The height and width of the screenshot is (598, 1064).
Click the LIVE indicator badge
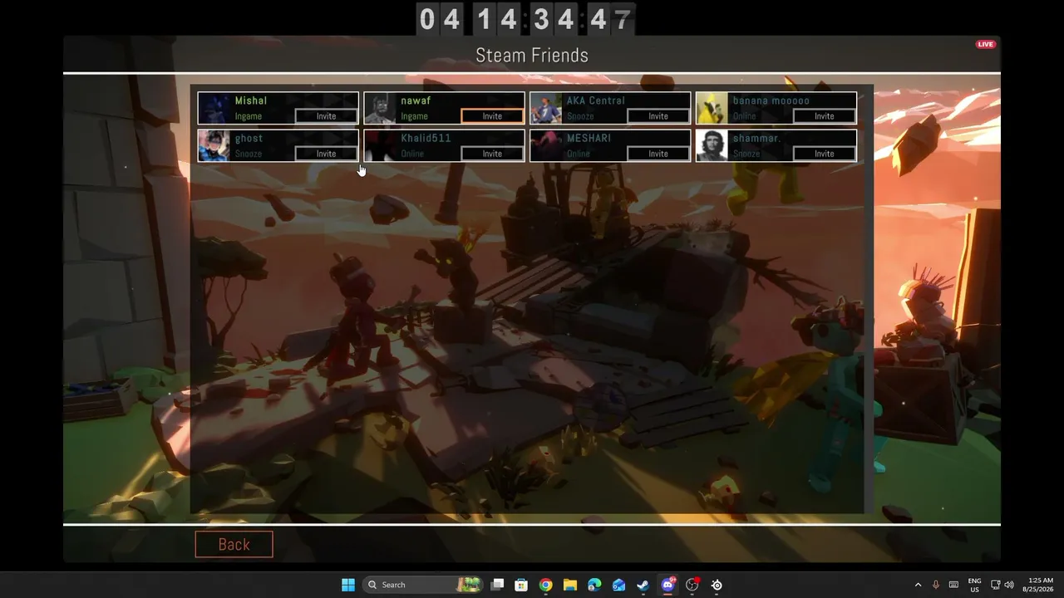(986, 44)
